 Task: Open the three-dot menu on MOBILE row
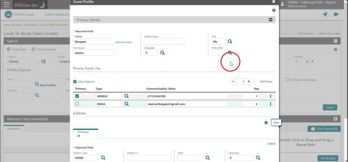[270, 96]
